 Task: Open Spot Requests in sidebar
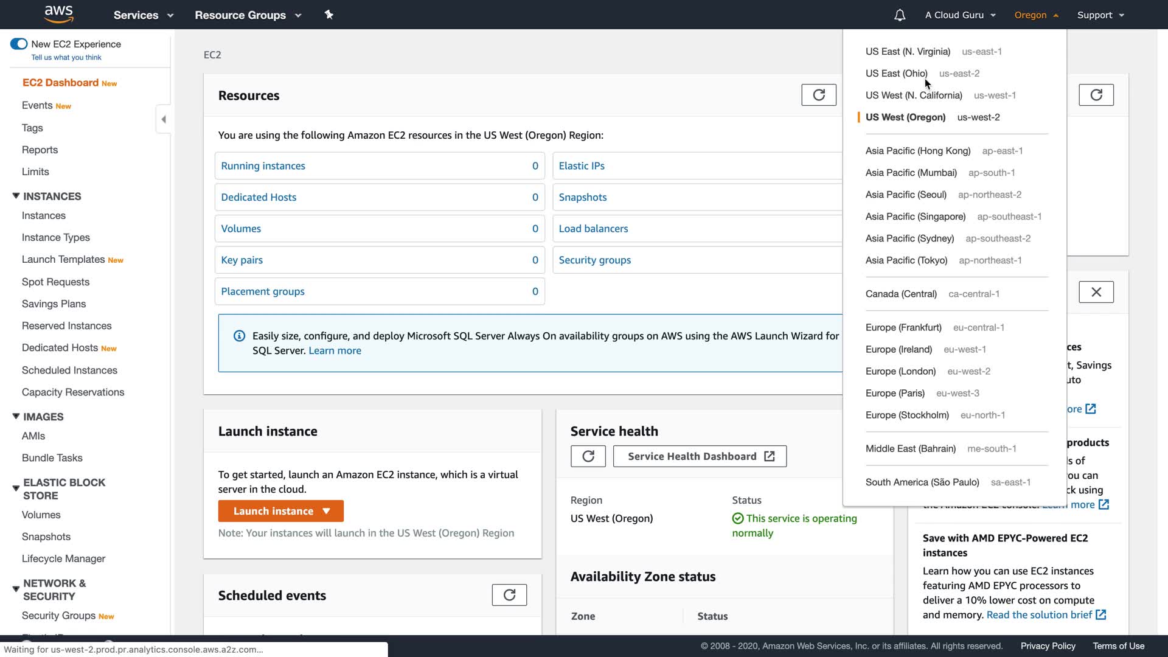click(x=55, y=282)
